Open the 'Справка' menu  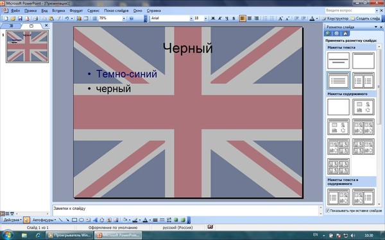[154, 11]
